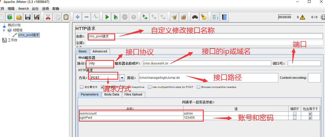
Task: Start the test with green play icon
Action: coord(107,17)
